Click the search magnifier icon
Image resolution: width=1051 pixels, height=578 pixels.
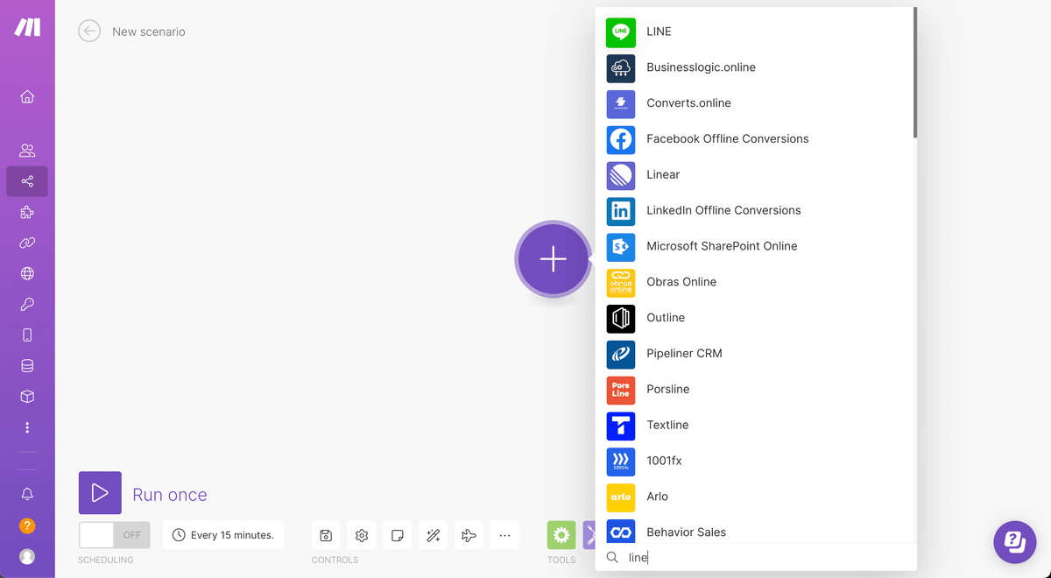click(612, 557)
